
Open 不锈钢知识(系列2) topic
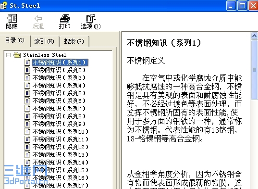pos(59,70)
